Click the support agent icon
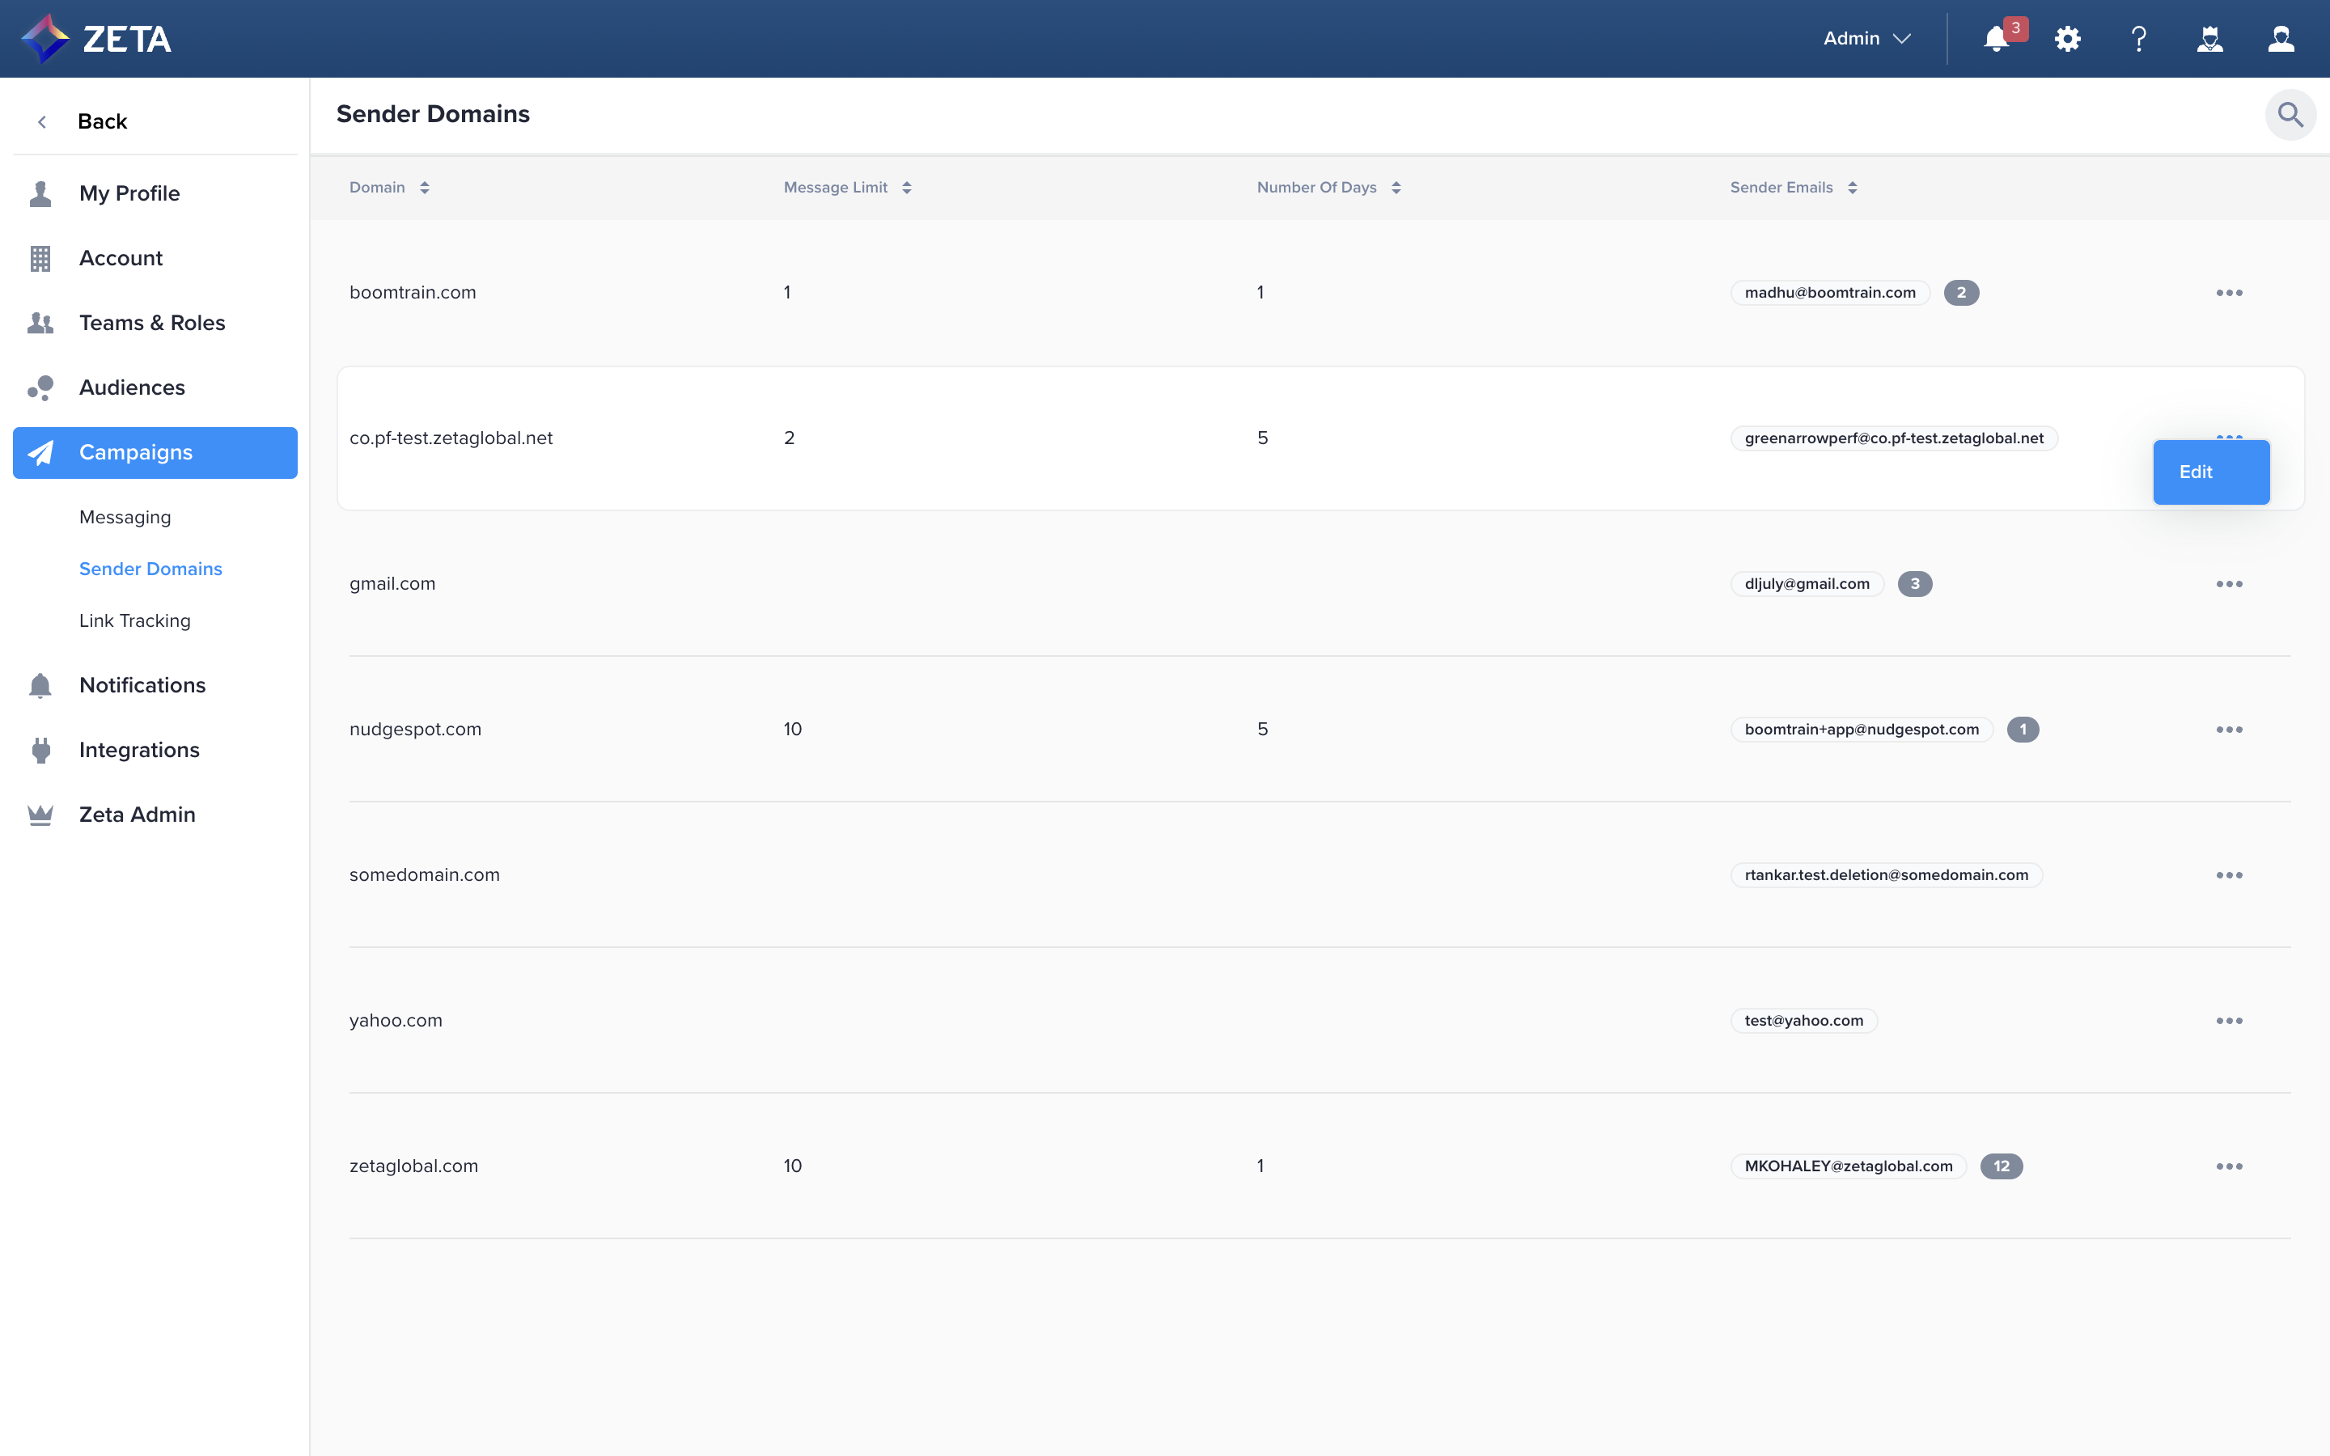This screenshot has width=2330, height=1456. click(2209, 39)
